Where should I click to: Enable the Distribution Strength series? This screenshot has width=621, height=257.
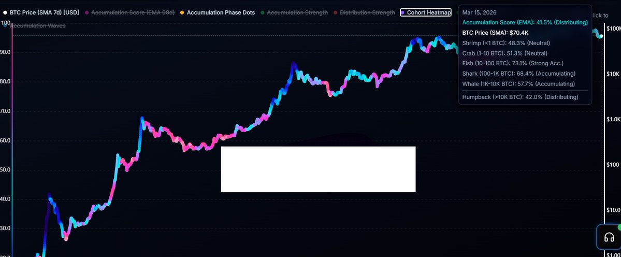pyautogui.click(x=364, y=12)
